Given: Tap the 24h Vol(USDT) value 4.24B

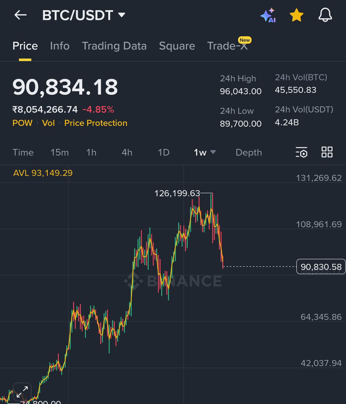Looking at the screenshot, I should click(287, 122).
